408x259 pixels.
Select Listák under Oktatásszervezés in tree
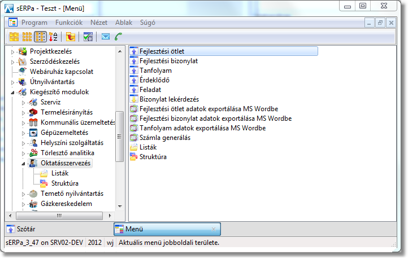point(60,173)
